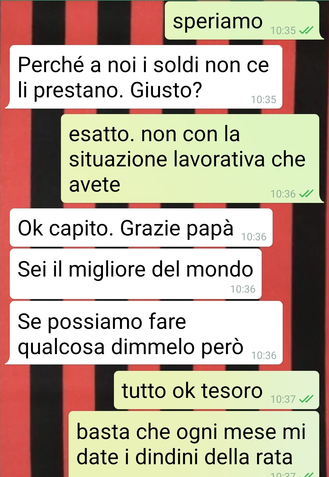This screenshot has height=477, width=329.
Task: Tap the "tutto ok tesoro" message
Action: (217, 390)
